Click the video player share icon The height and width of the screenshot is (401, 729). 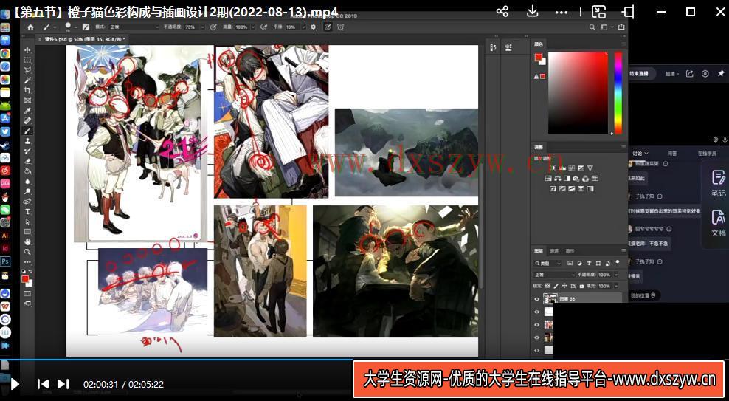tap(502, 12)
